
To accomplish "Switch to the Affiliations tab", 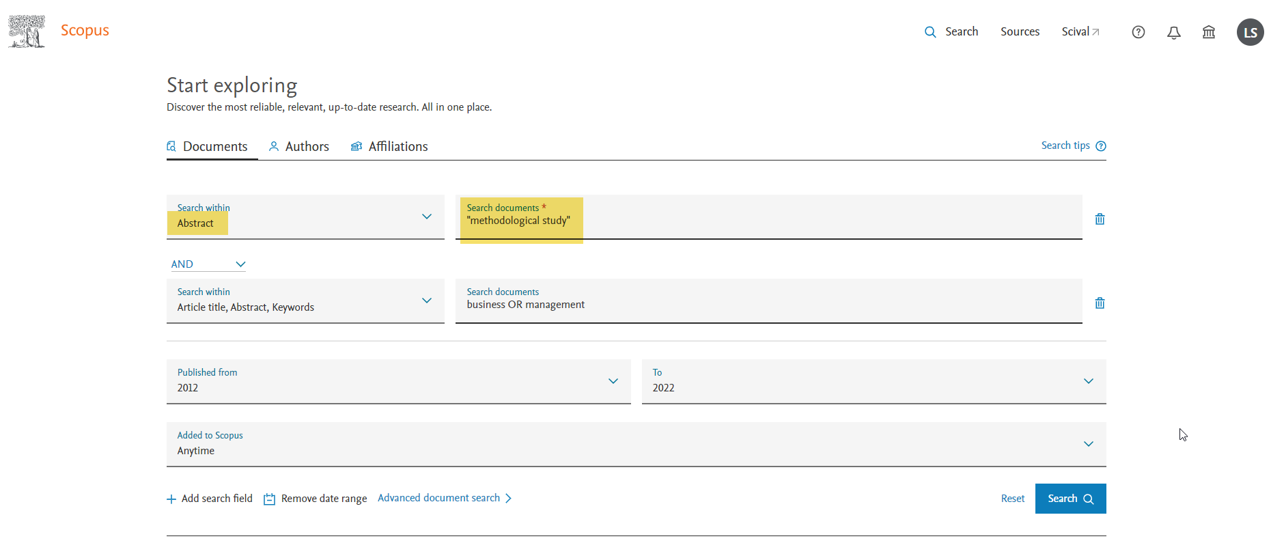I will coord(389,147).
